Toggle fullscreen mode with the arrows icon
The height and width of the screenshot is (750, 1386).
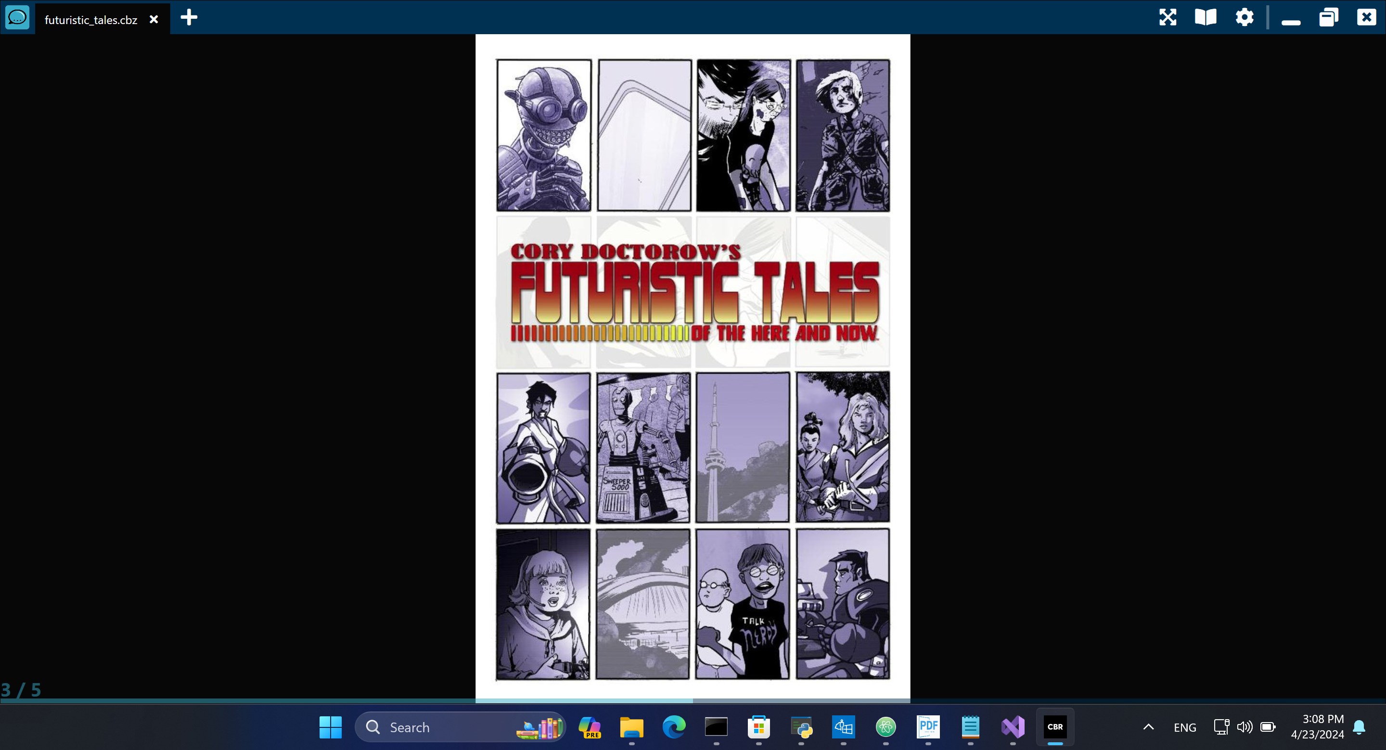coord(1167,17)
